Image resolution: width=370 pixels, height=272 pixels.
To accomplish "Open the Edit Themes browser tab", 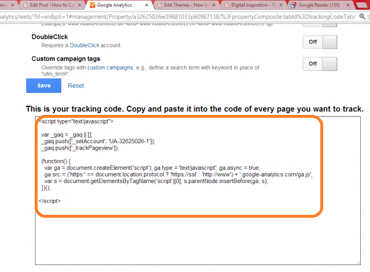I will click(x=186, y=5).
